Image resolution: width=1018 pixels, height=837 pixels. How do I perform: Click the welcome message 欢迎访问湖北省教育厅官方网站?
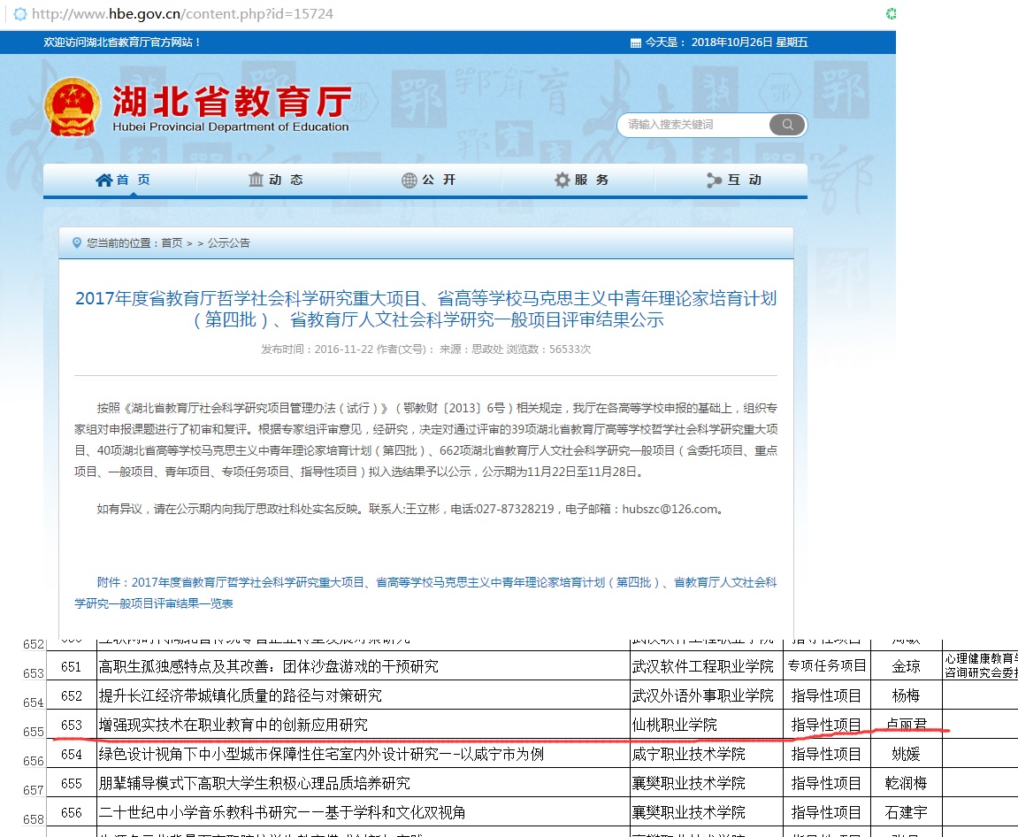[x=122, y=42]
